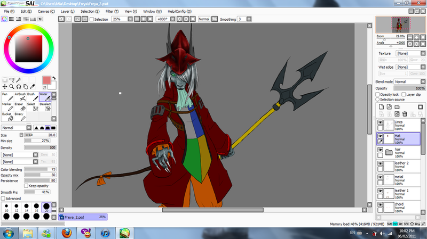Select the AirBrush tool

pyautogui.click(x=20, y=97)
